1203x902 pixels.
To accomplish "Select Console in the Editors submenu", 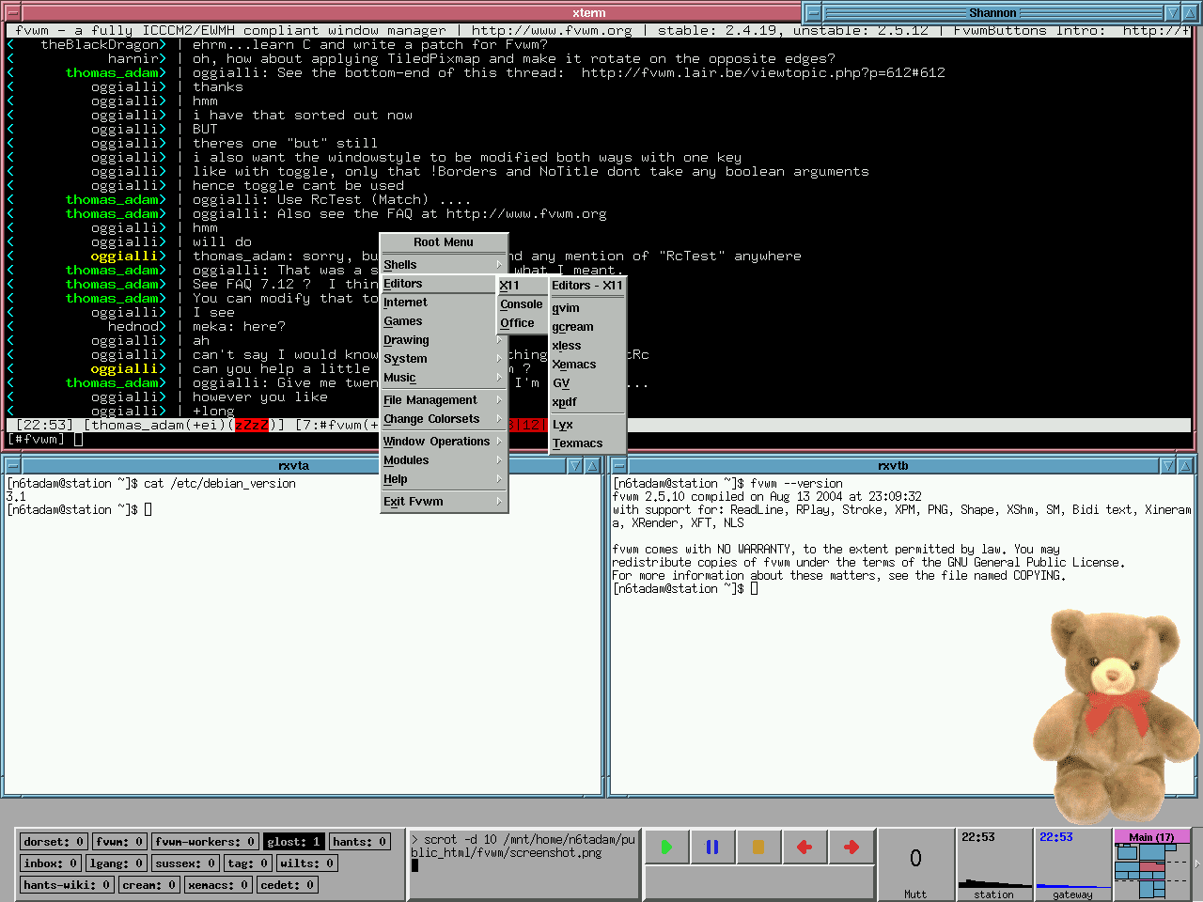I will [x=523, y=304].
